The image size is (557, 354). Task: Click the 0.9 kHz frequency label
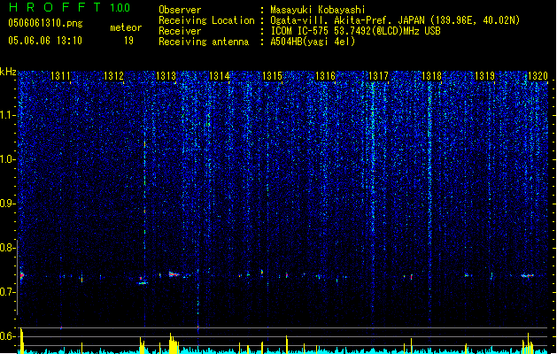tap(8, 204)
